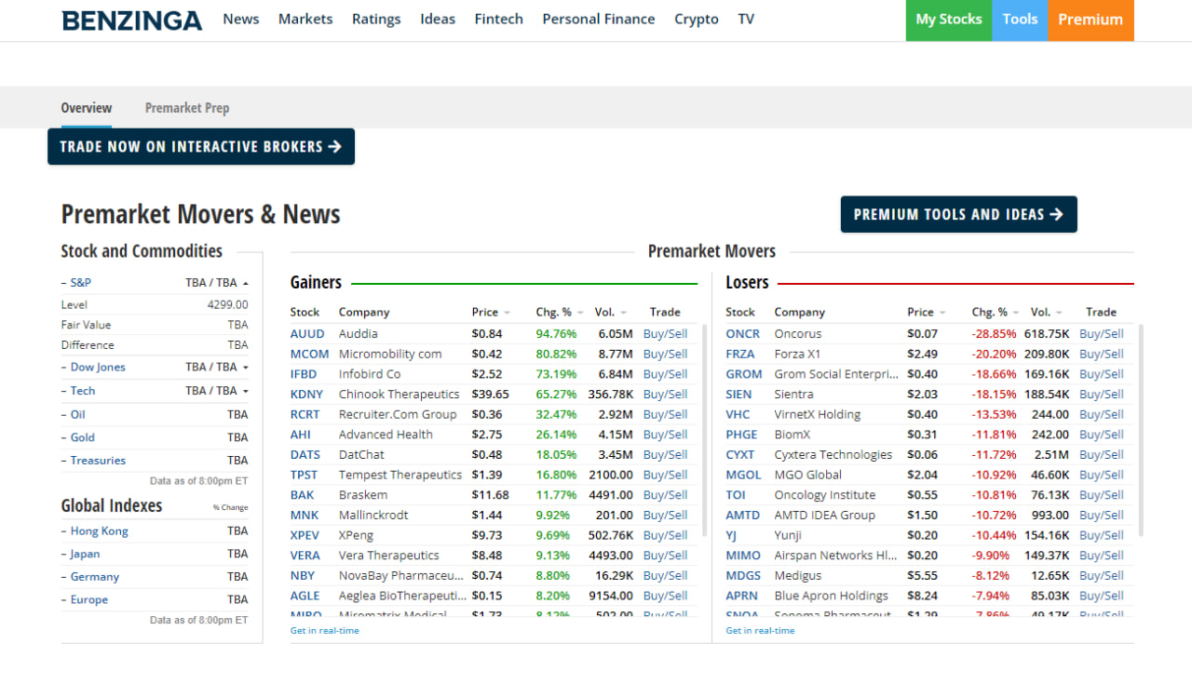Select Cyxtera Technologies company name
This screenshot has width=1192, height=684.
tap(833, 455)
